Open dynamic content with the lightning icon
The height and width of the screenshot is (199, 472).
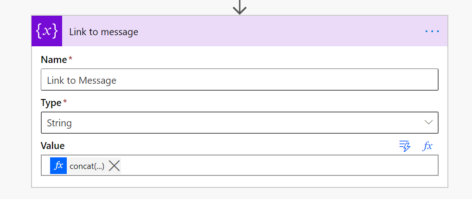[x=405, y=146]
